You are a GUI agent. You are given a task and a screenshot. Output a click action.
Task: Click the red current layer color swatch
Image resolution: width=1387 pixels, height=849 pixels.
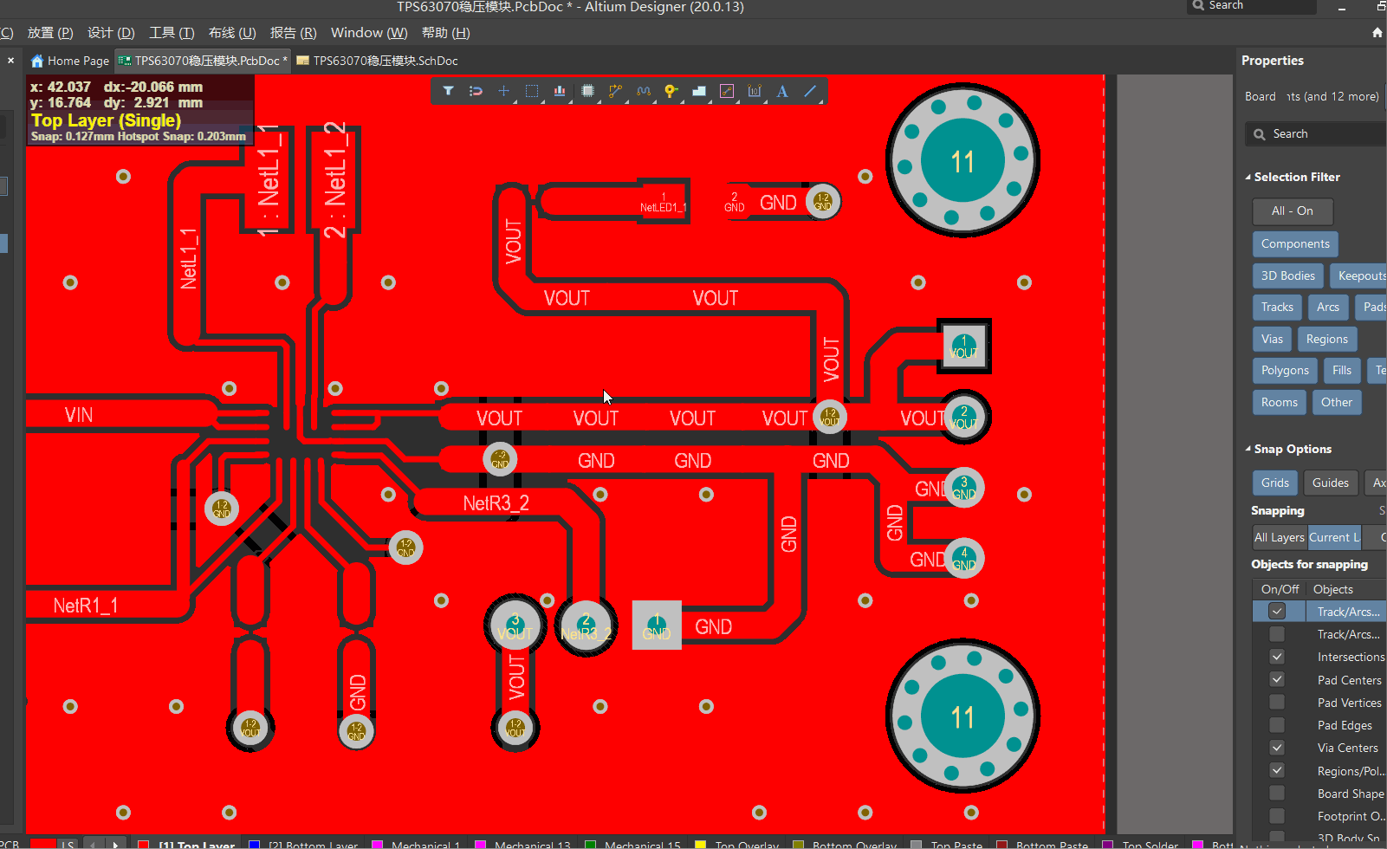pos(43,844)
